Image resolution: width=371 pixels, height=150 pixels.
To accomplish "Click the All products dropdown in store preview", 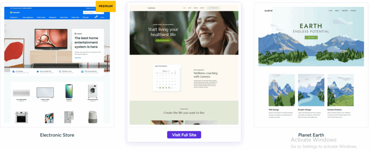I will point(14,17).
